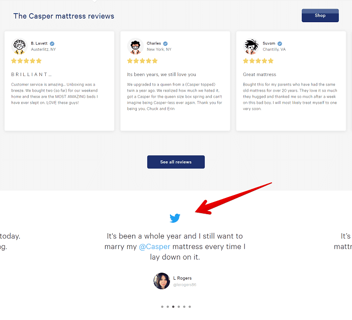
Task: Click B. Lavett's avatar illustration
Action: pos(19,46)
